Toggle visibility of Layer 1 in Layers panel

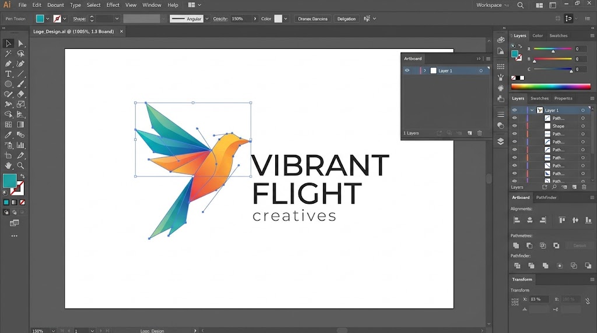tap(514, 110)
